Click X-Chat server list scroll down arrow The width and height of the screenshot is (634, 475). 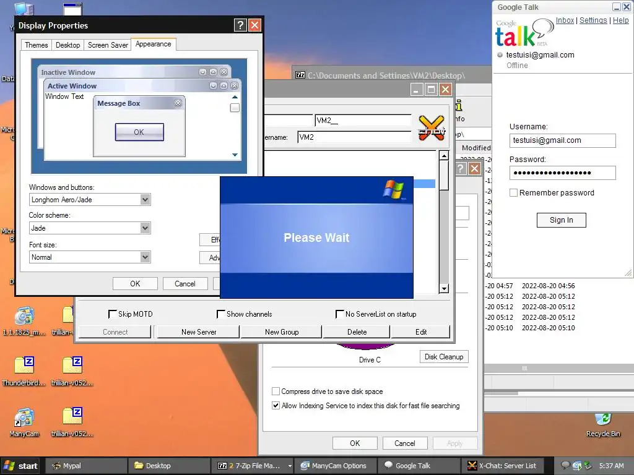(444, 288)
